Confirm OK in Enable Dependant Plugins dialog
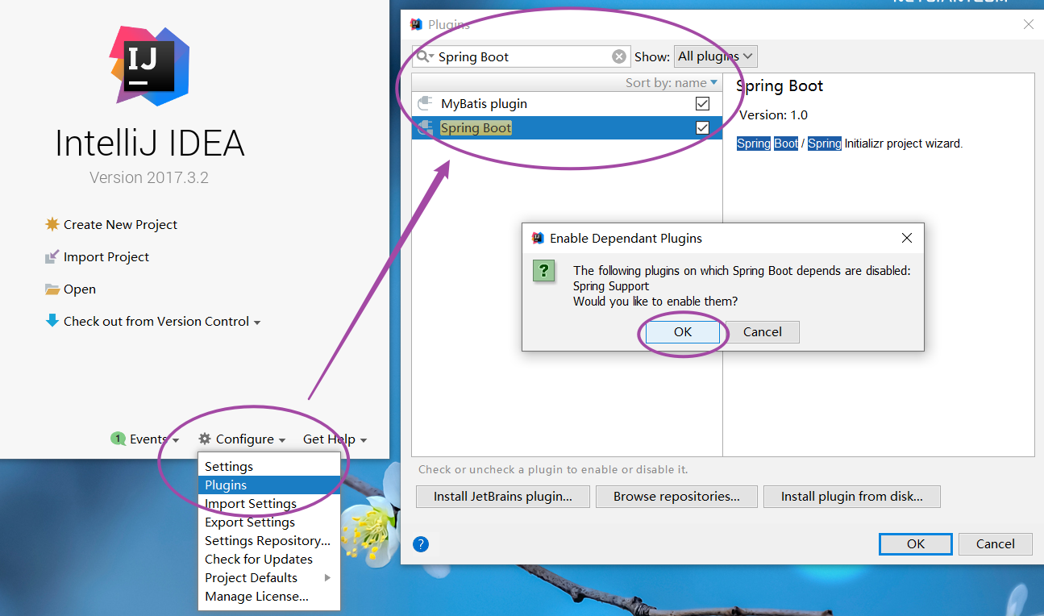 click(683, 331)
